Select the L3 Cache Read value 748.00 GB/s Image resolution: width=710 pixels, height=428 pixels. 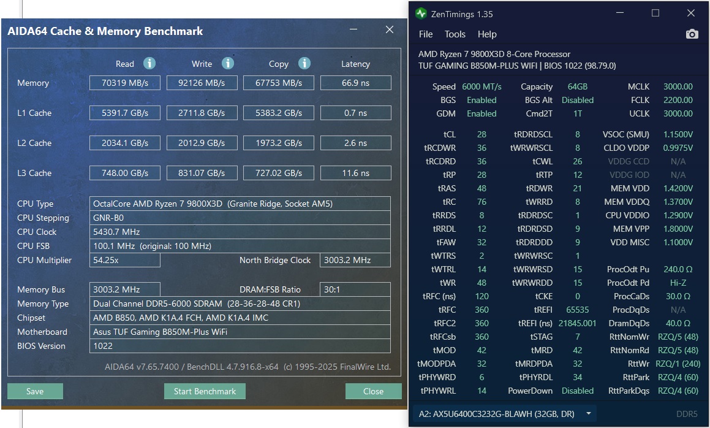125,173
